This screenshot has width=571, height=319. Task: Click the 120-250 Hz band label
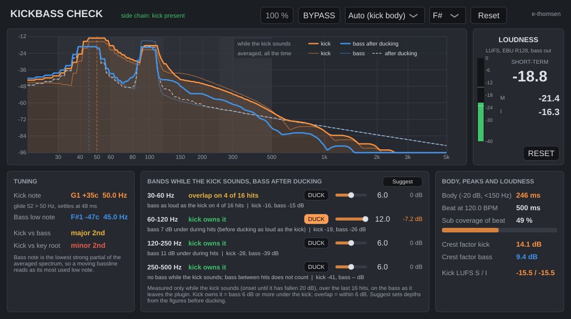(164, 243)
